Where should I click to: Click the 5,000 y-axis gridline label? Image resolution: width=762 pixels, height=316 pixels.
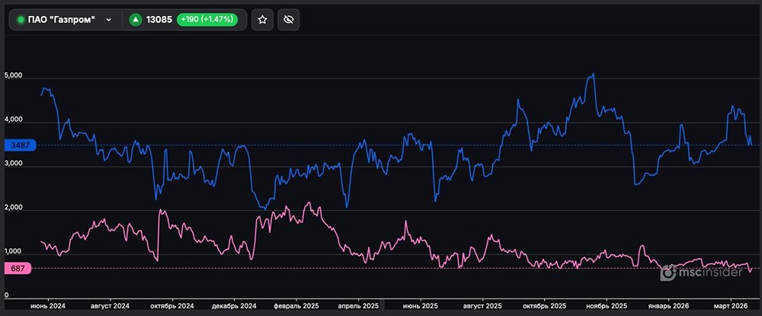15,77
